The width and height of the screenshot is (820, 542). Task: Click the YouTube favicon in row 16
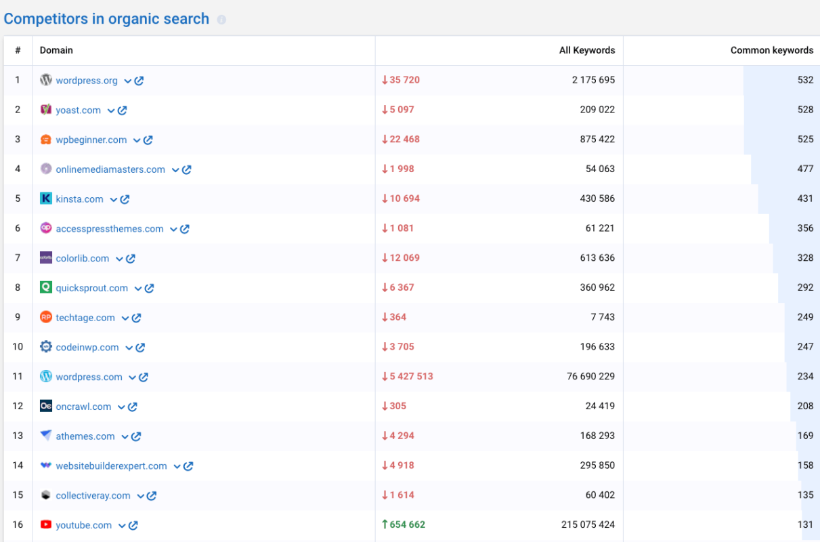click(x=46, y=525)
